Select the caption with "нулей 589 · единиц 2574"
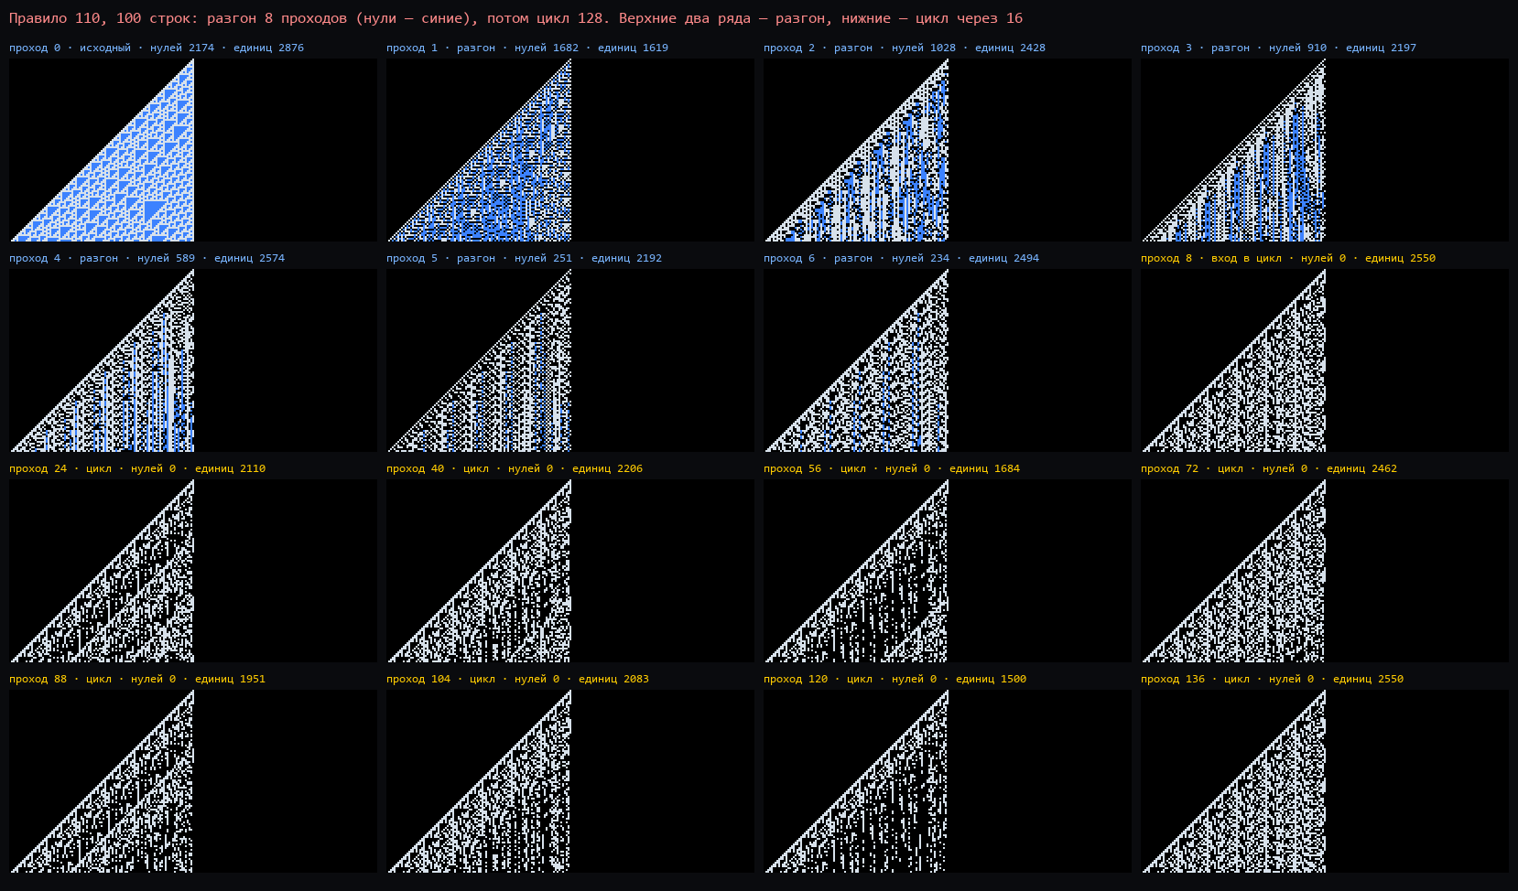 click(x=146, y=258)
